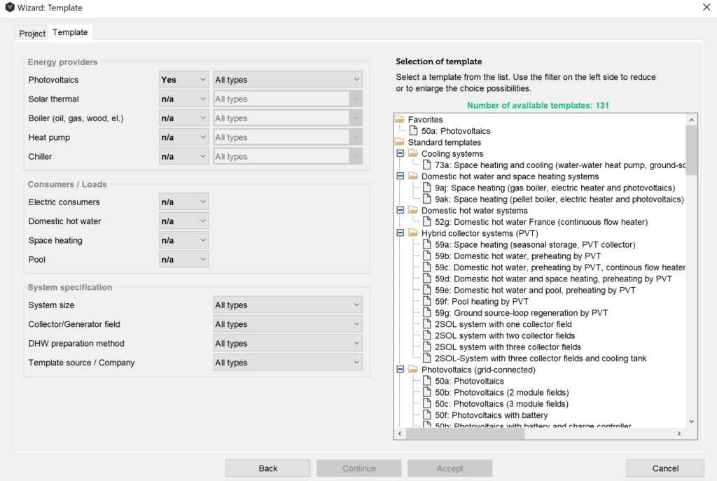Click document icon for 59f: Pool heating by PVT

click(x=426, y=302)
